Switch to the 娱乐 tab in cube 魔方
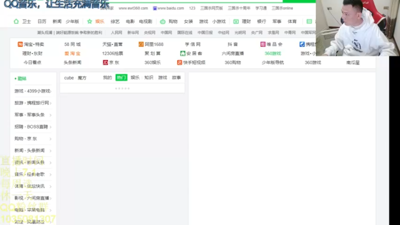400x225 pixels. 135,77
